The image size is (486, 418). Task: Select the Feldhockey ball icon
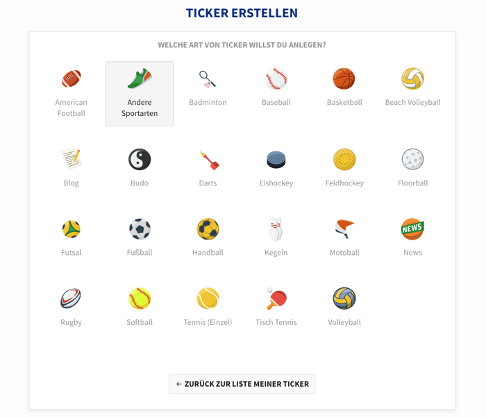pyautogui.click(x=344, y=160)
